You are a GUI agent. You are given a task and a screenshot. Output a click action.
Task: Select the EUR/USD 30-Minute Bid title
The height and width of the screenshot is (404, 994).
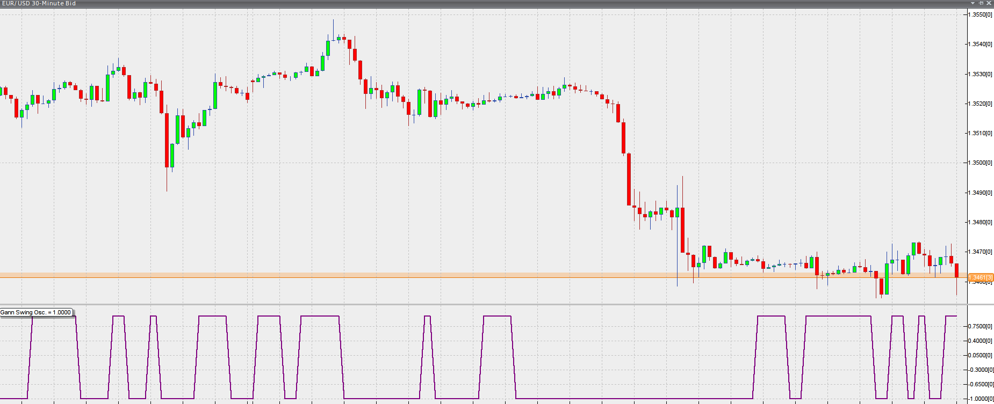click(x=39, y=4)
